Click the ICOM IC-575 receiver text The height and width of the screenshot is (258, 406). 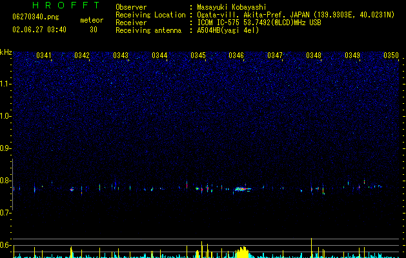pos(259,23)
